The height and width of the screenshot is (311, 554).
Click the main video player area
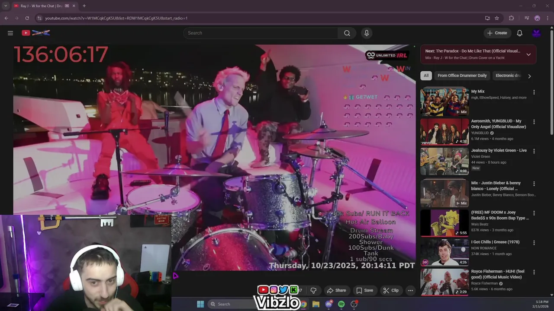[214, 158]
